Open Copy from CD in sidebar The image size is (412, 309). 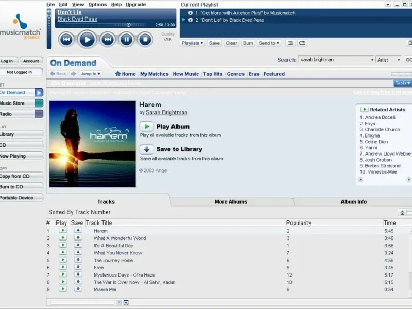pos(21,176)
